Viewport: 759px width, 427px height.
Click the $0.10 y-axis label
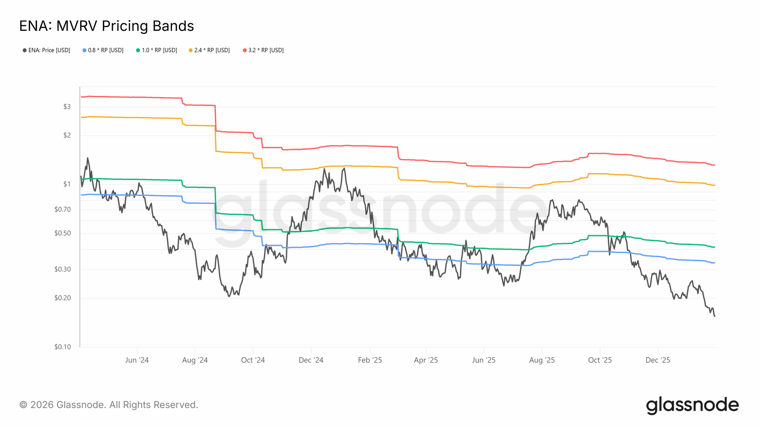tap(63, 347)
